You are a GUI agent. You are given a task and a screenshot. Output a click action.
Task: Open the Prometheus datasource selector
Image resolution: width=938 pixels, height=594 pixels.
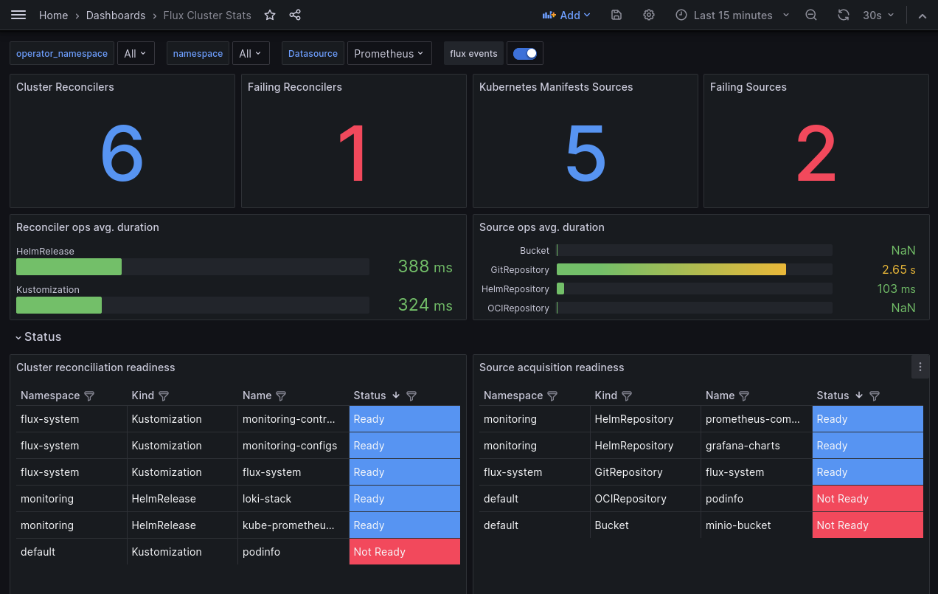coord(389,52)
